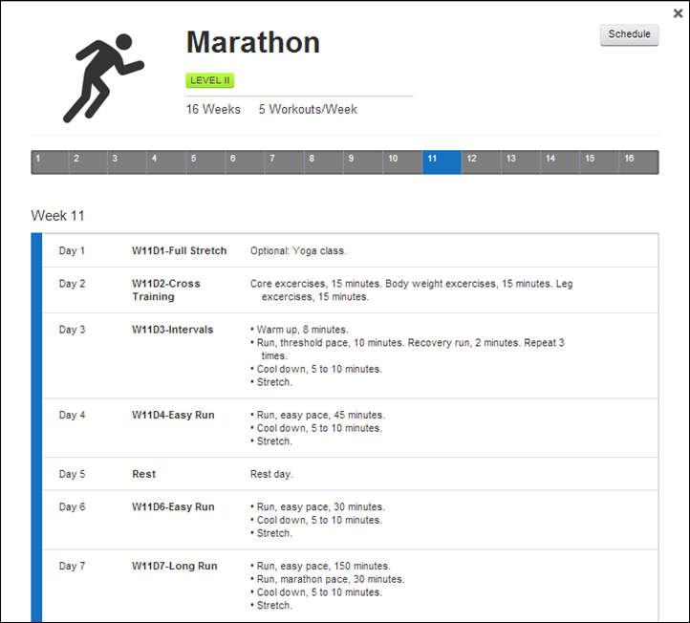The width and height of the screenshot is (690, 623).
Task: Select week 2 in the week bar
Action: (x=88, y=162)
